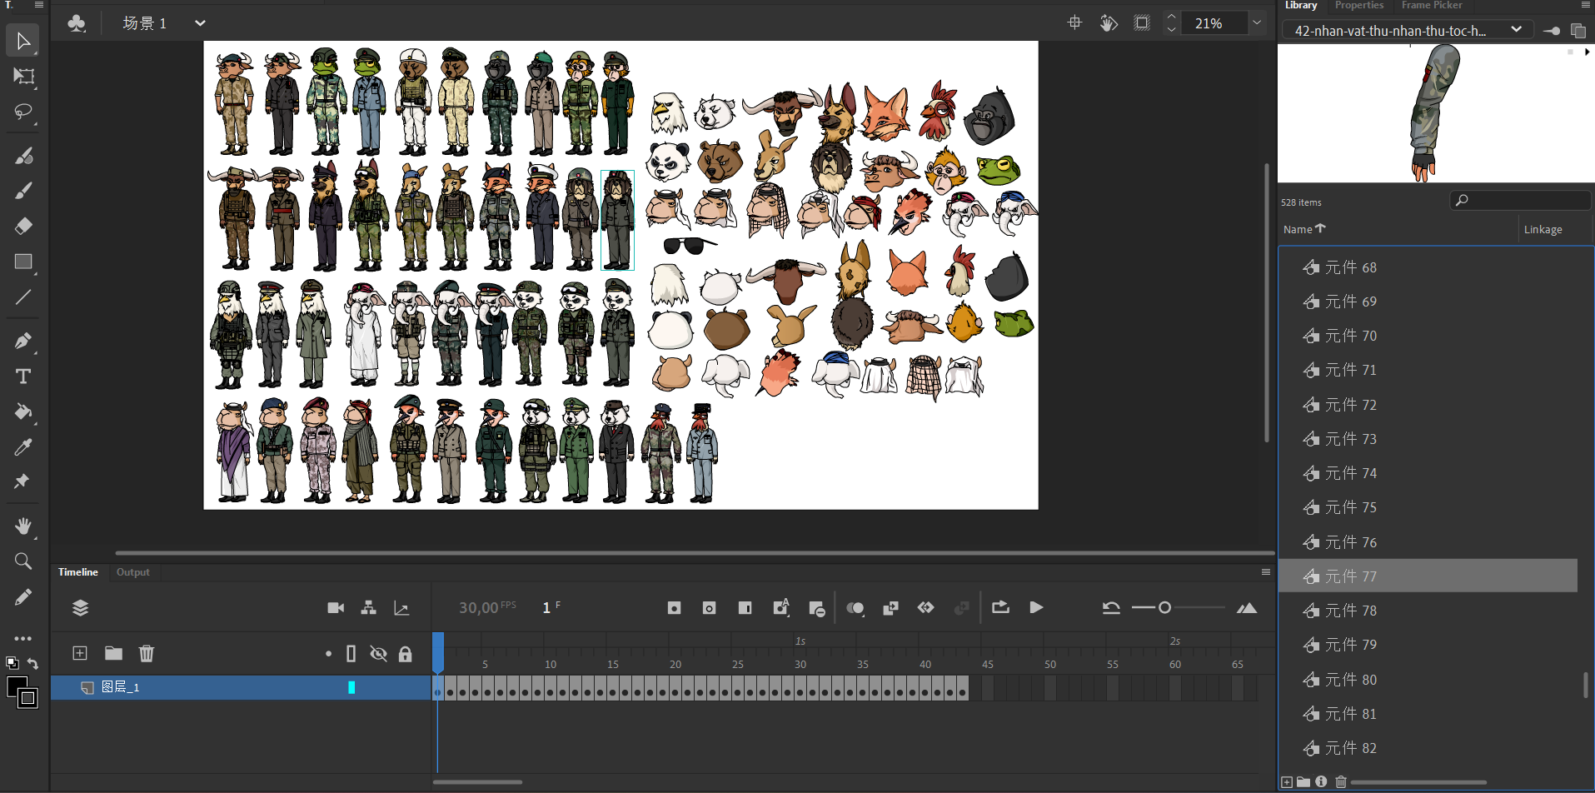Viewport: 1595px width, 793px height.
Task: Play the timeline animation
Action: tap(1036, 608)
